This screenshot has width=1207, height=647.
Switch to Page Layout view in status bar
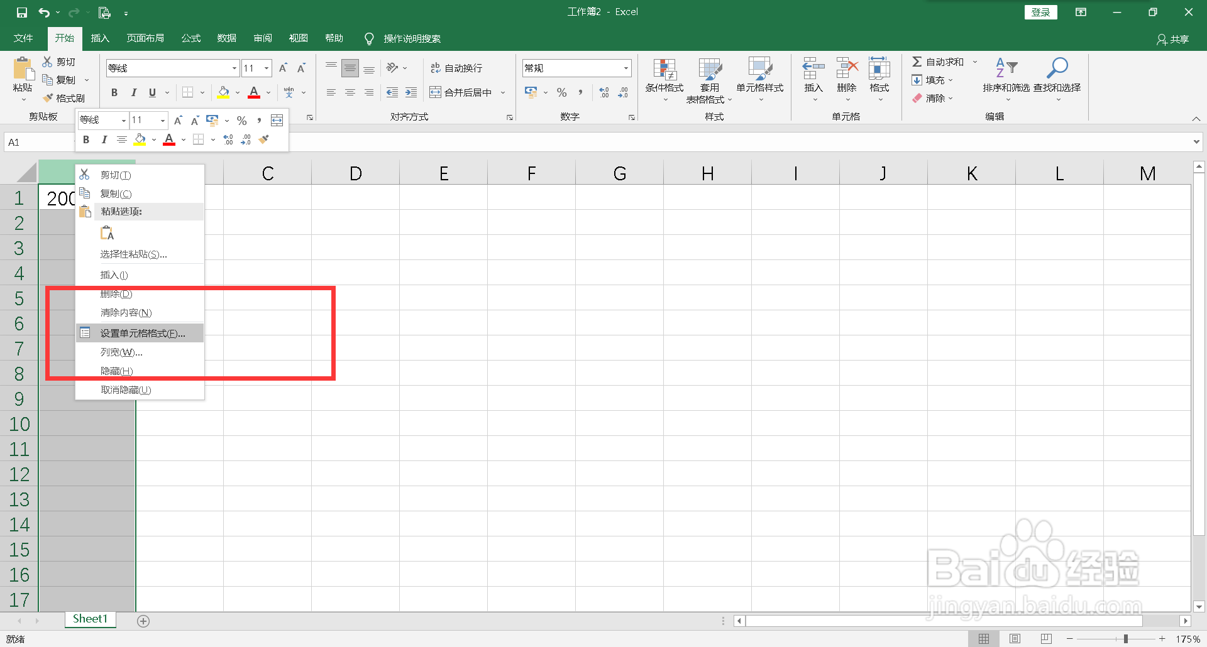[1015, 639]
